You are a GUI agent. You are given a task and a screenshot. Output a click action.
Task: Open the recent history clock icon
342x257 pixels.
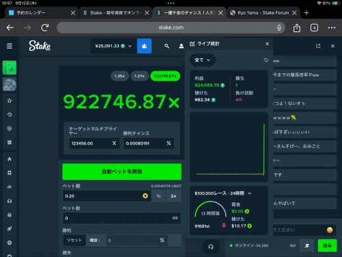coord(10,114)
